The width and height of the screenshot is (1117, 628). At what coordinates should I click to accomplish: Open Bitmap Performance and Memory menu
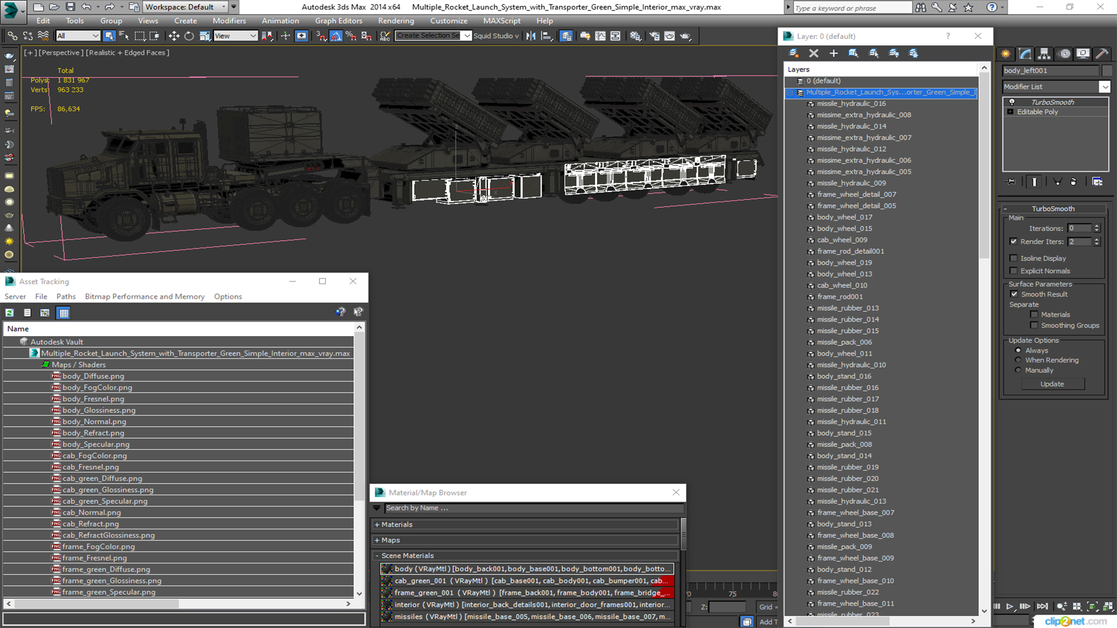(145, 297)
